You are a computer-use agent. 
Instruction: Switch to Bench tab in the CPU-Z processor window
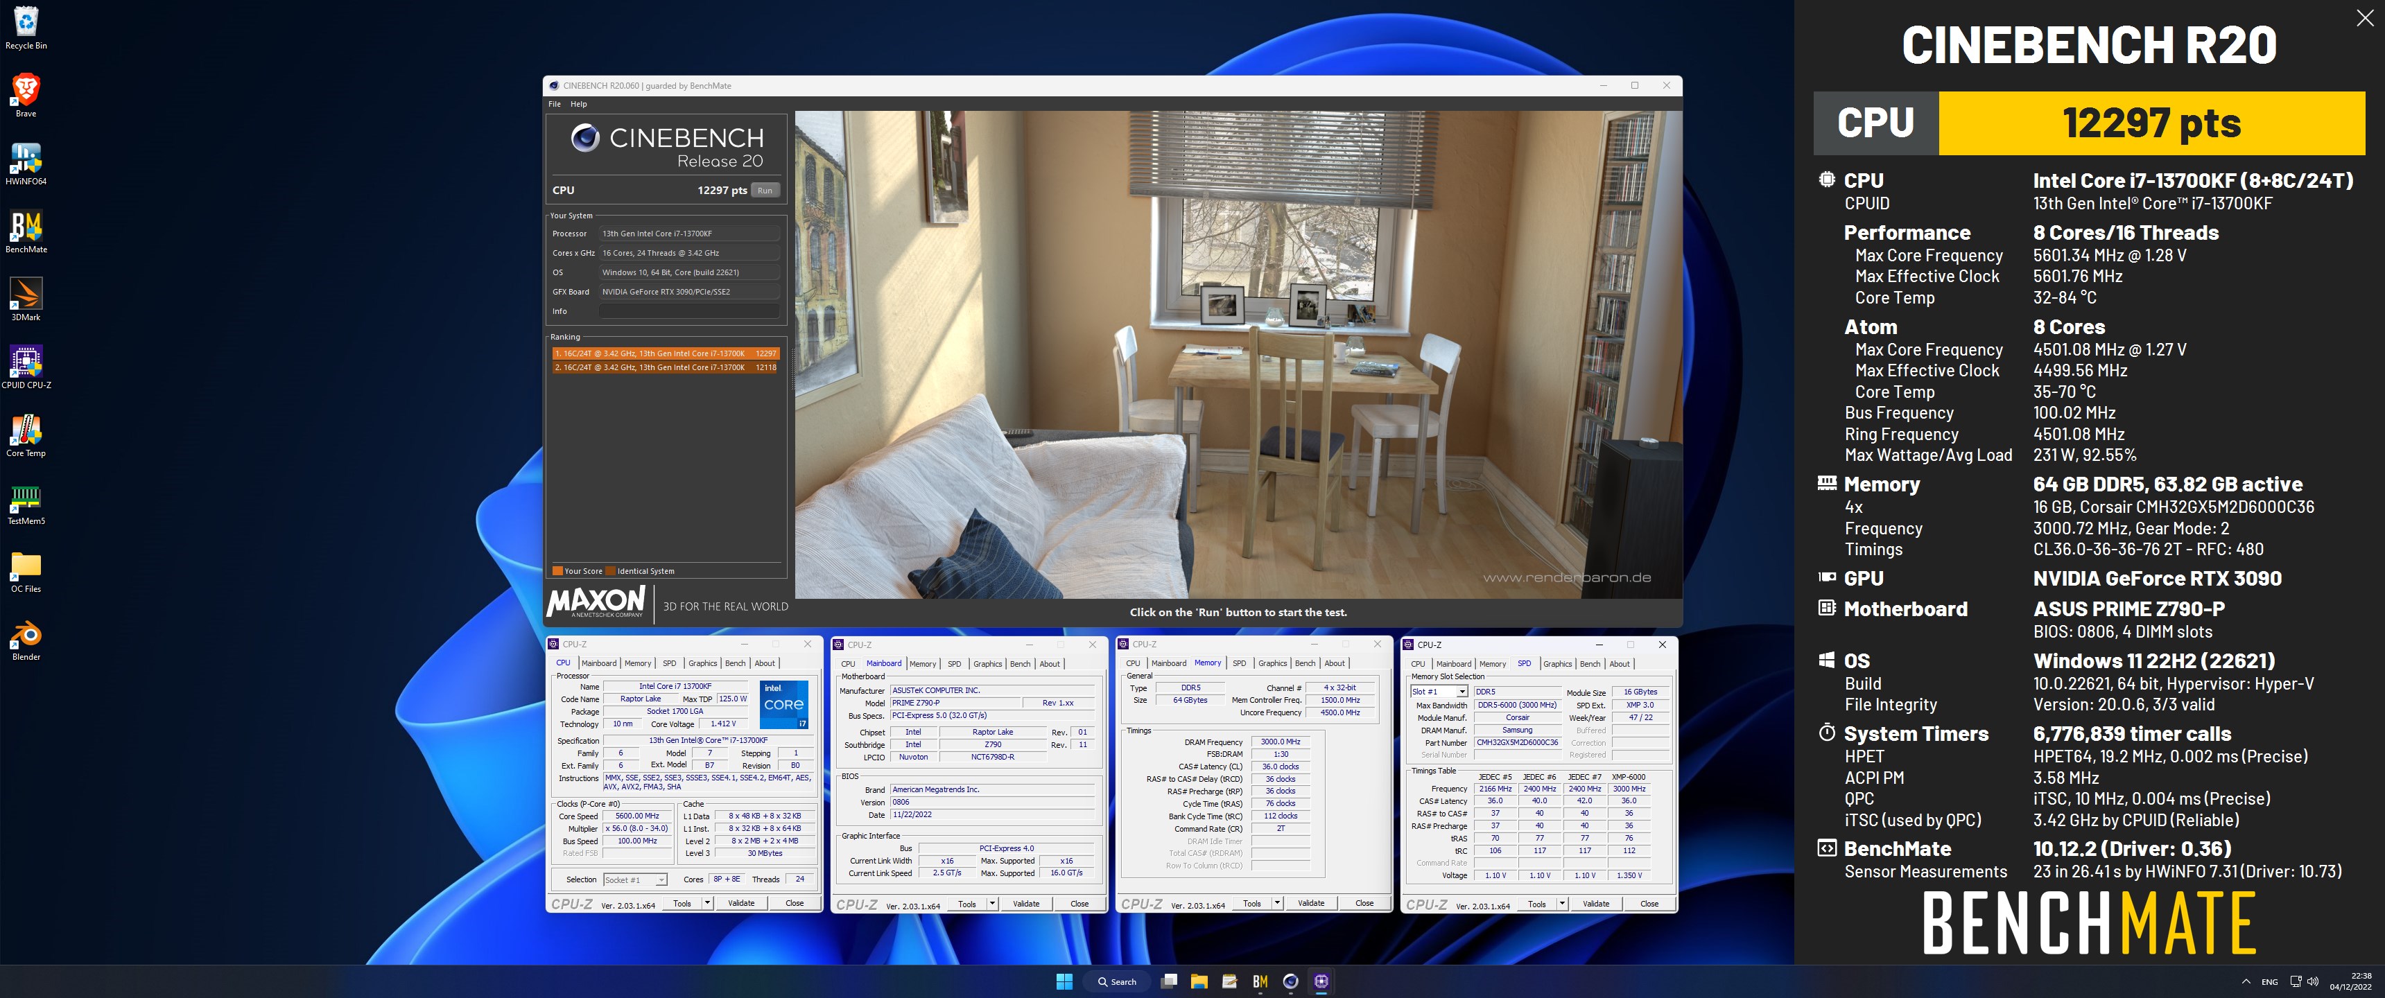735,663
